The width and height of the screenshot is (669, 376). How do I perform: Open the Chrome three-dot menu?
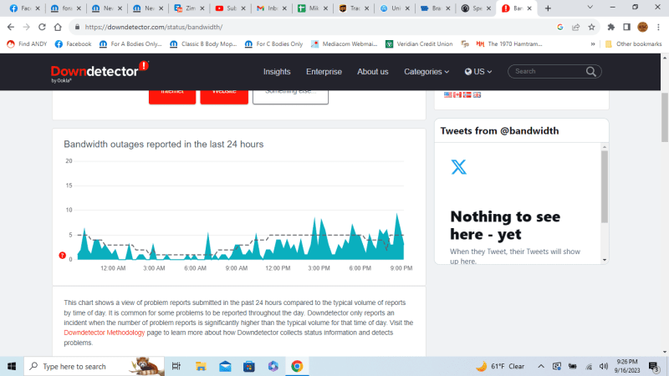tap(658, 27)
